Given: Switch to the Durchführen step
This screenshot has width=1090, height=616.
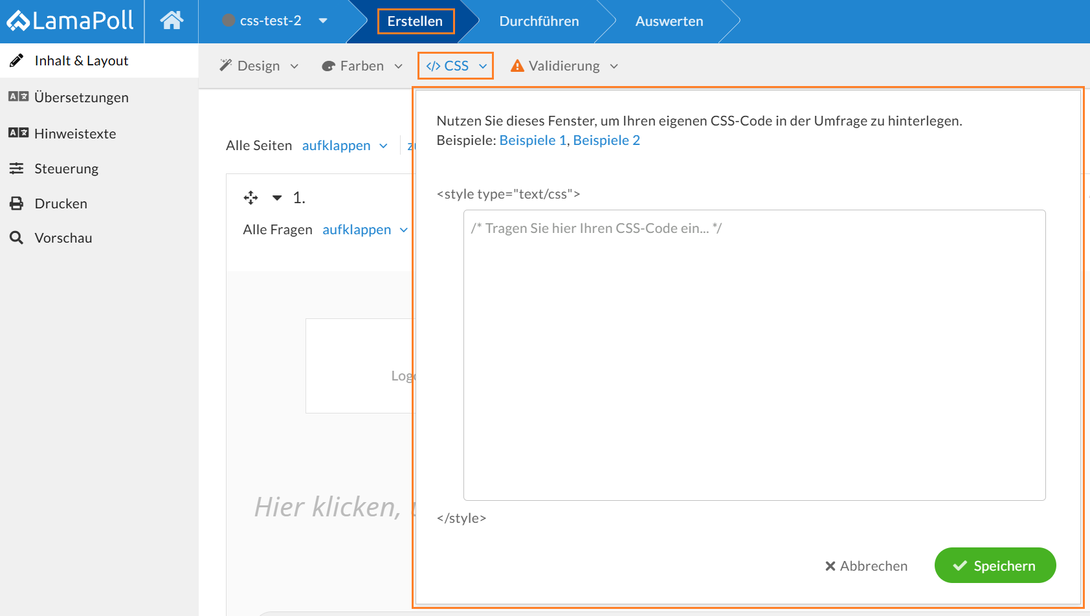Looking at the screenshot, I should (x=539, y=21).
